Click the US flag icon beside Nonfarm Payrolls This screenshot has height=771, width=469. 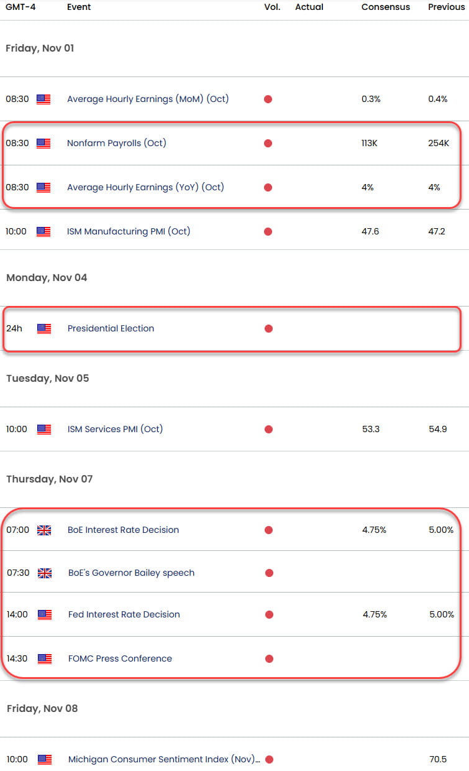pos(44,143)
